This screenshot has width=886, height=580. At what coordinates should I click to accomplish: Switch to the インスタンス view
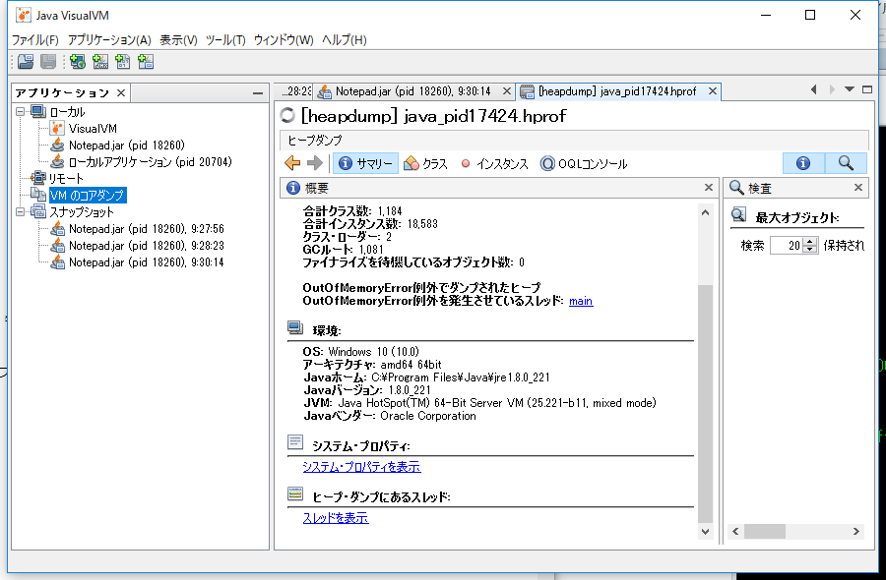[x=494, y=163]
